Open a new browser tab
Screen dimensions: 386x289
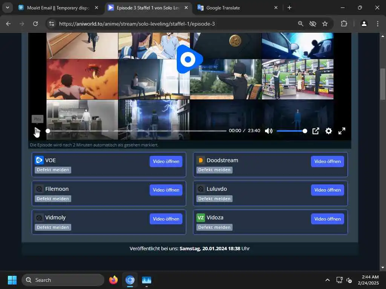click(x=289, y=8)
